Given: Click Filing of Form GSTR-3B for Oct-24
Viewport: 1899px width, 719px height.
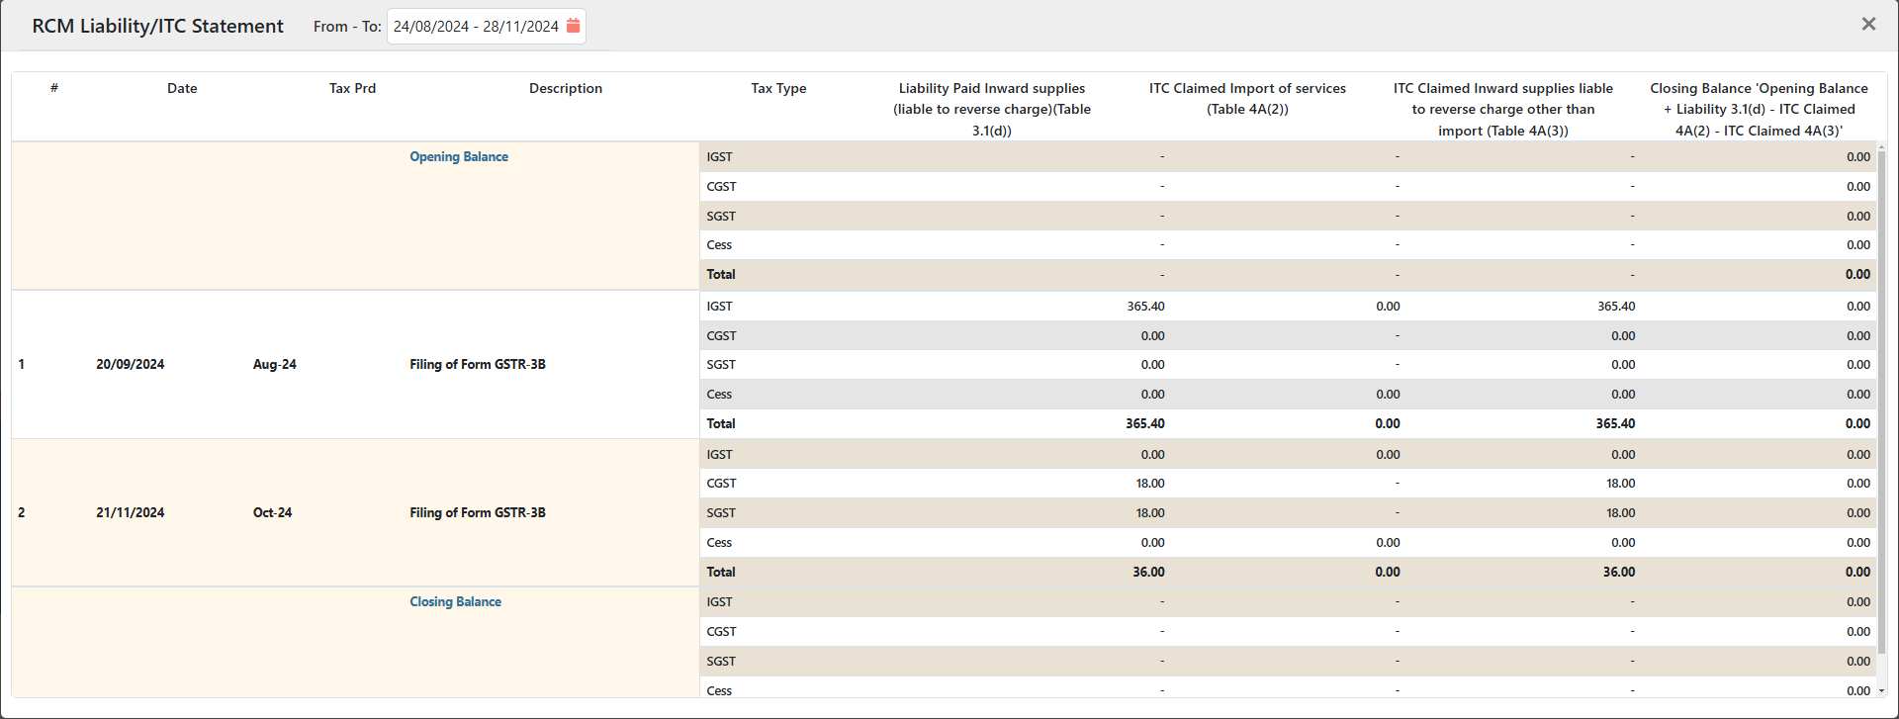Looking at the screenshot, I should point(478,512).
